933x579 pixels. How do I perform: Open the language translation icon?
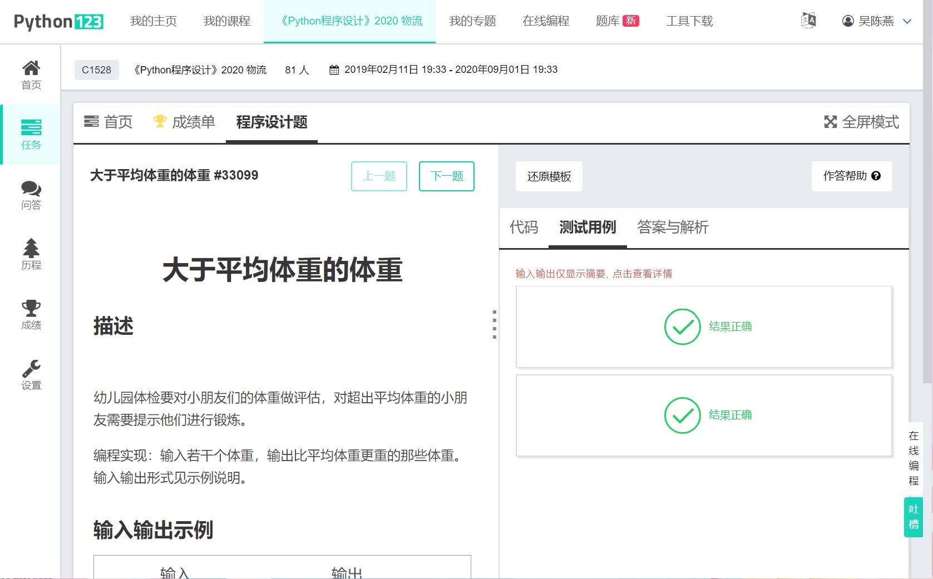[808, 21]
